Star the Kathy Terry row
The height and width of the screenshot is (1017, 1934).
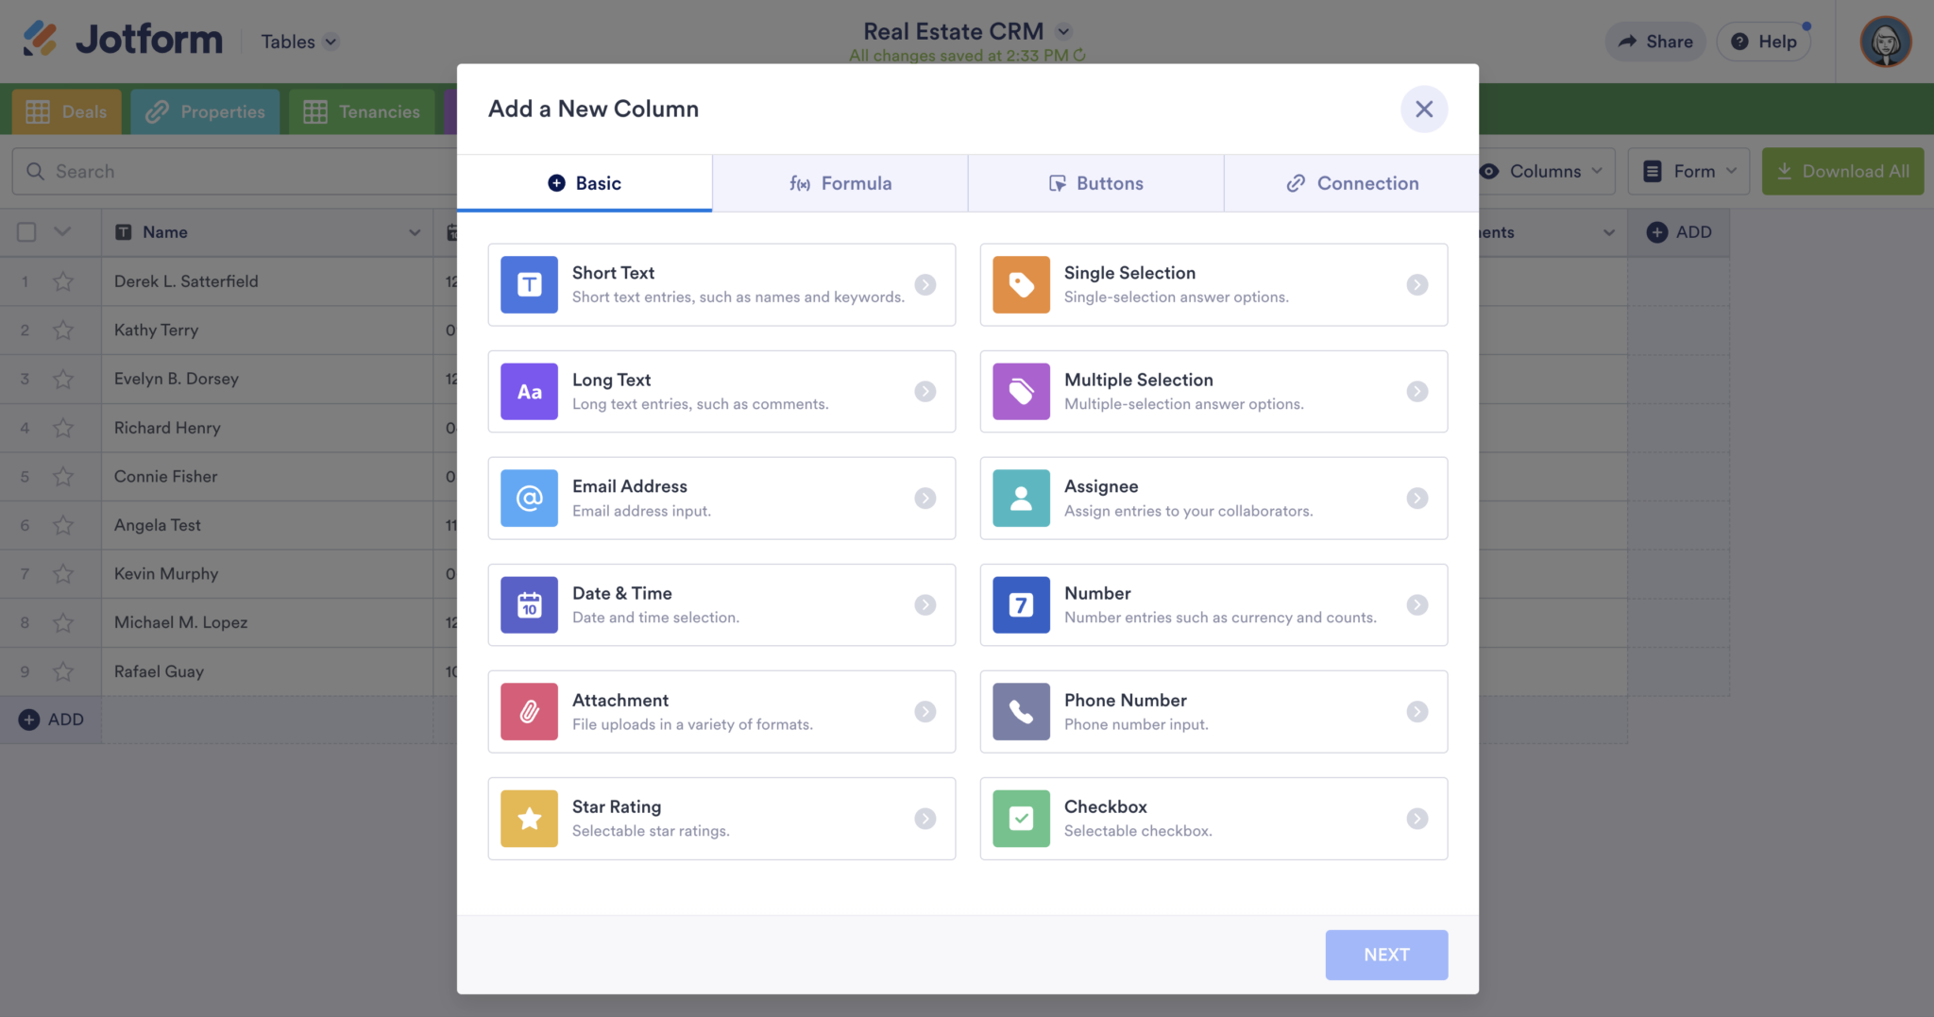pyautogui.click(x=63, y=330)
